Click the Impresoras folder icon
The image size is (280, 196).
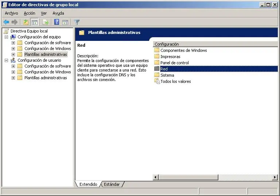[x=157, y=56]
